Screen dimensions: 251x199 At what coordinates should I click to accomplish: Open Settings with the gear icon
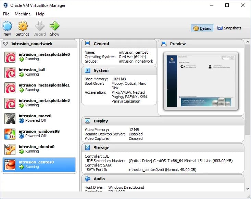click(x=23, y=26)
